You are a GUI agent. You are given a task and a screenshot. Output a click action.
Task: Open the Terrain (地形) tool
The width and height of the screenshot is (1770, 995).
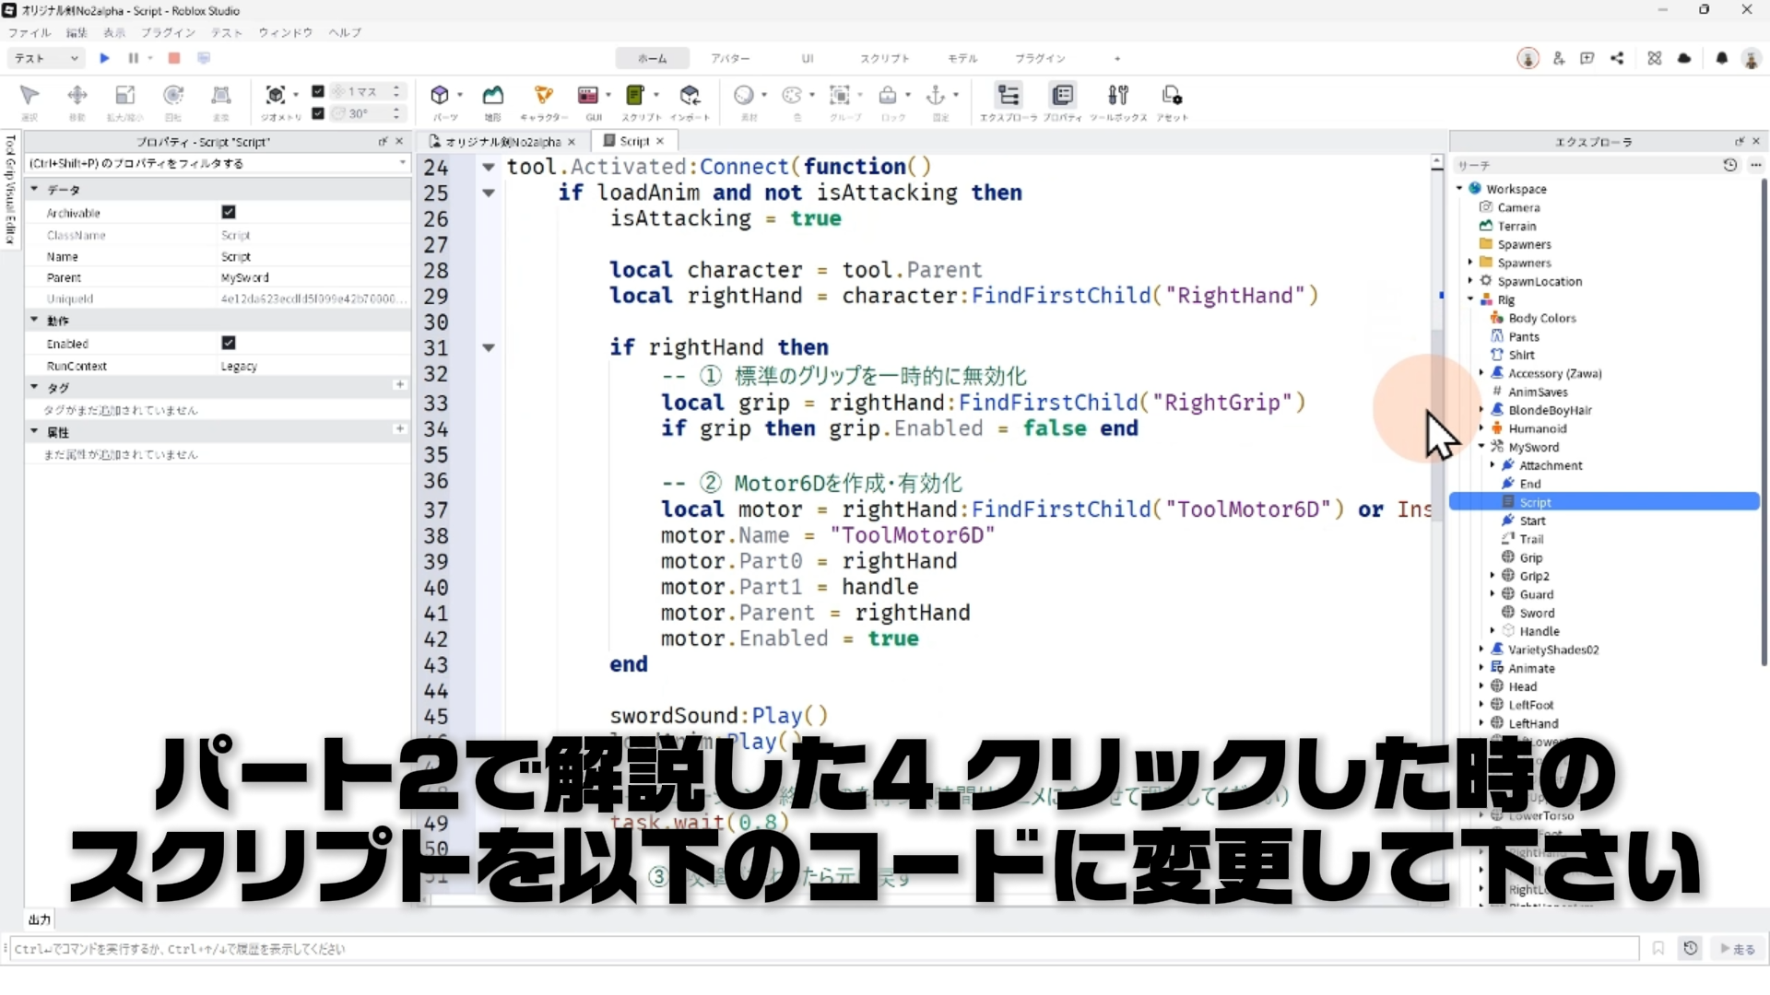tap(493, 95)
